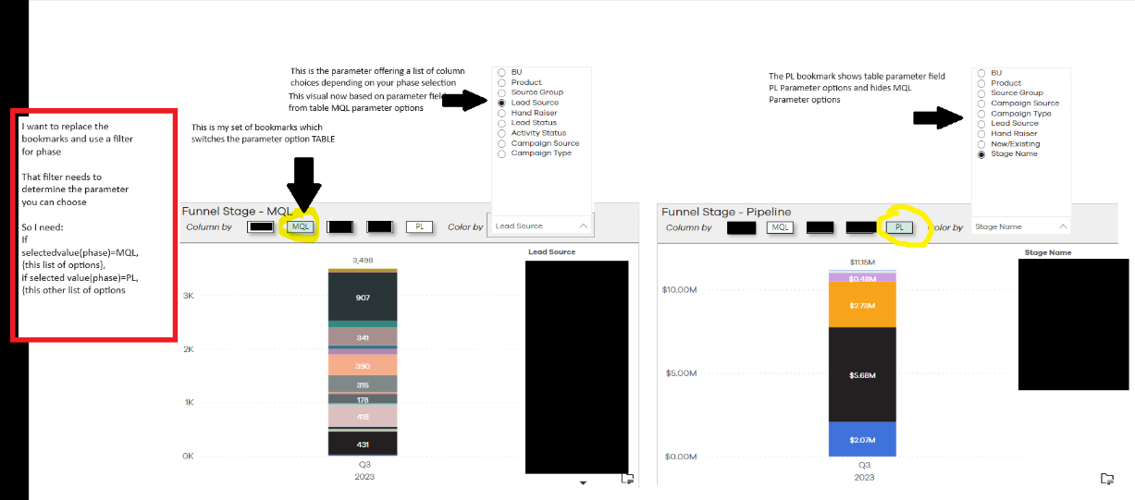Image resolution: width=1135 pixels, height=500 pixels.
Task: Select Product radio in the MQL parameter list
Action: click(501, 82)
